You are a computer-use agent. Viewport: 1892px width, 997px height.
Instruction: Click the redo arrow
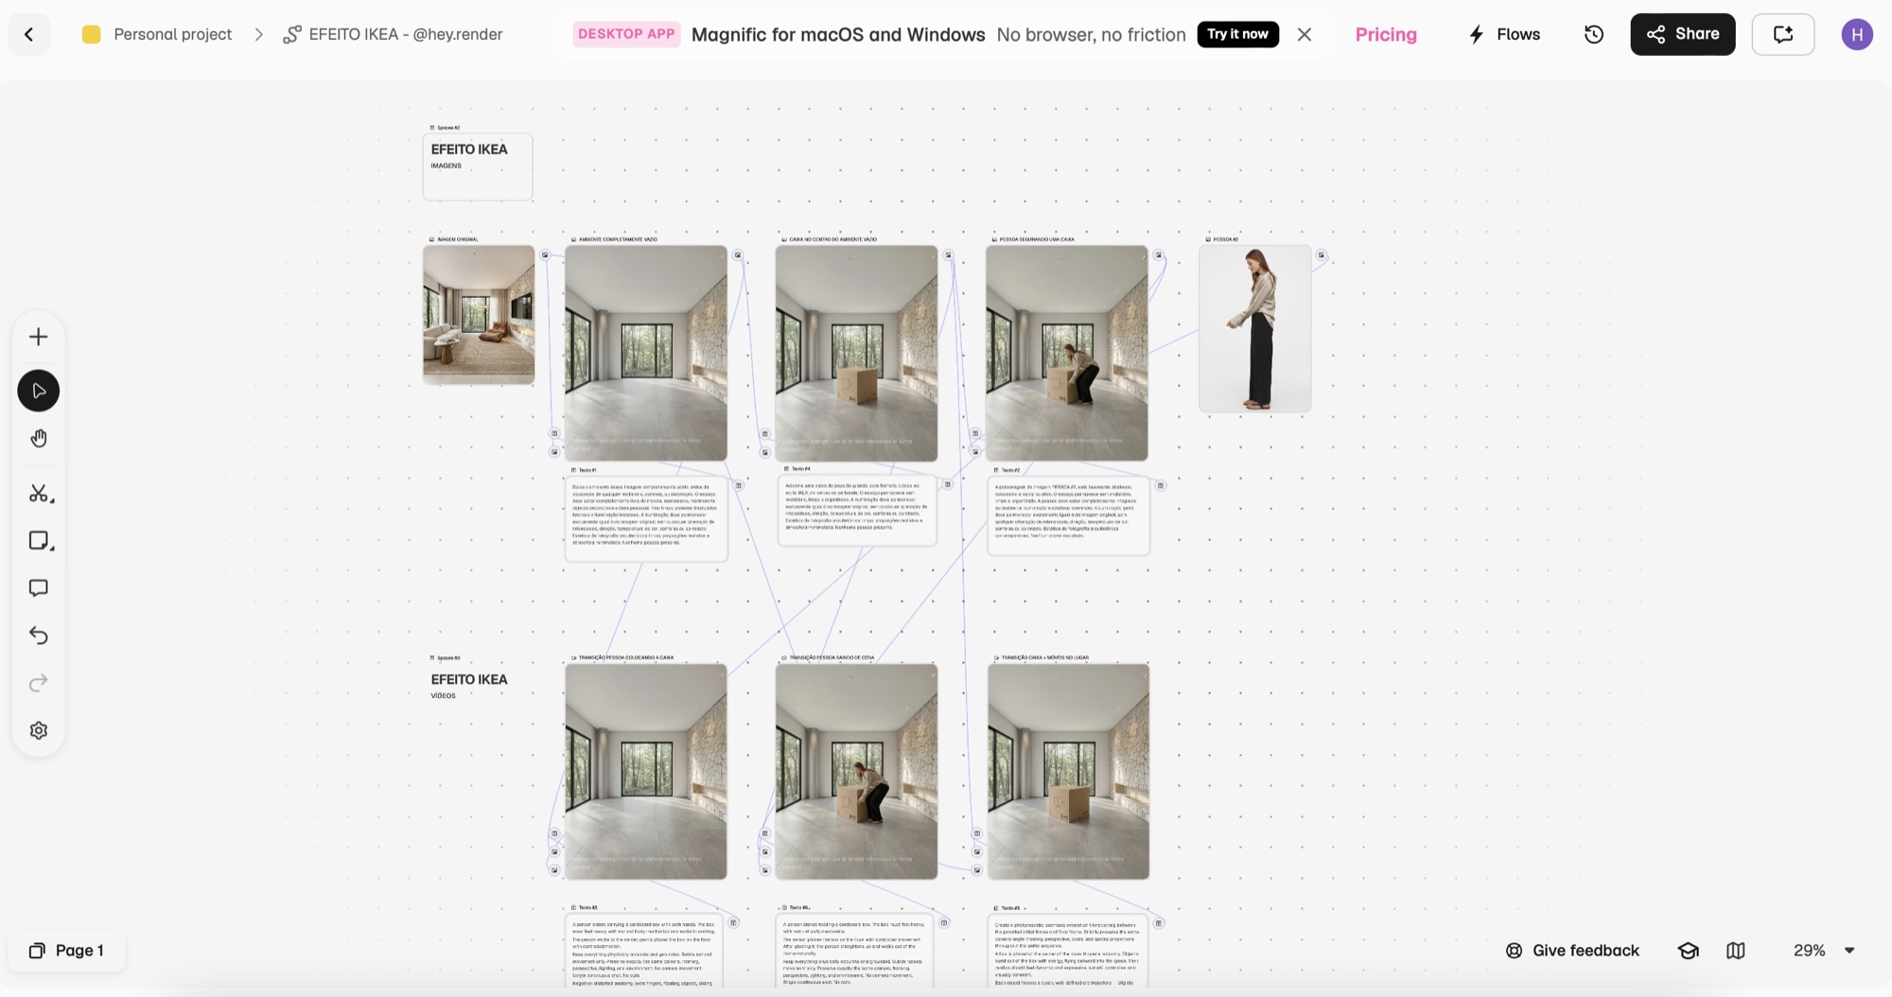[x=39, y=683]
